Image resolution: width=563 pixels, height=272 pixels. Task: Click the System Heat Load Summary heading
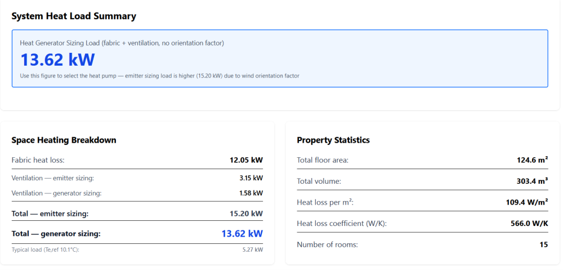point(74,16)
